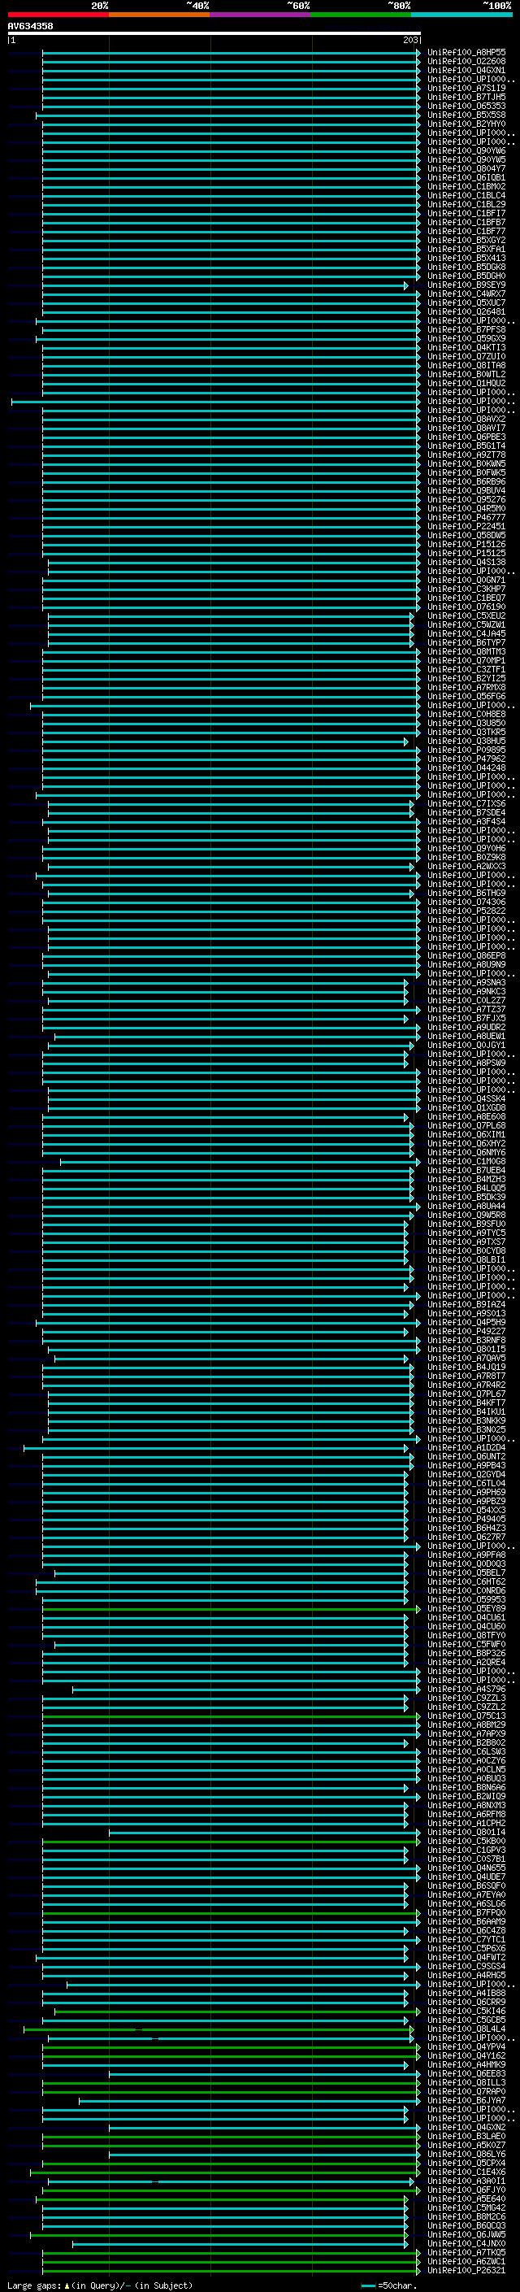This screenshot has height=2292, width=520.
Task: Click hit label UniRef100_P49227
Action: coord(466,1332)
